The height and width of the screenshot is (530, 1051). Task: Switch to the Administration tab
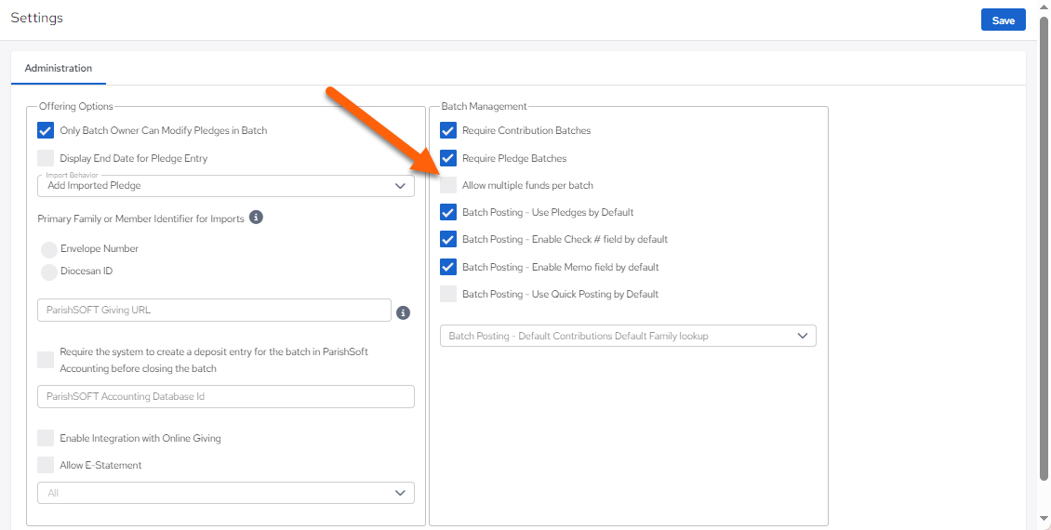point(59,69)
